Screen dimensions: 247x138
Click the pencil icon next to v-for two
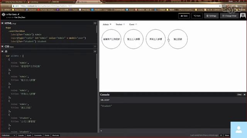(x=18, y=14)
